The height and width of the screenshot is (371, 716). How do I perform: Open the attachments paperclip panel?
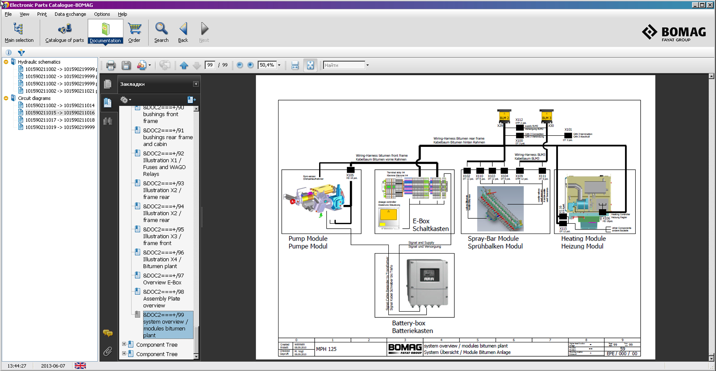pyautogui.click(x=108, y=351)
